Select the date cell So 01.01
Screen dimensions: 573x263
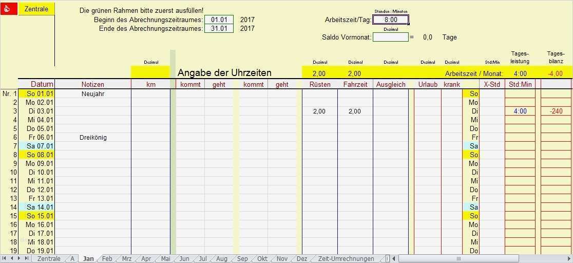click(36, 93)
